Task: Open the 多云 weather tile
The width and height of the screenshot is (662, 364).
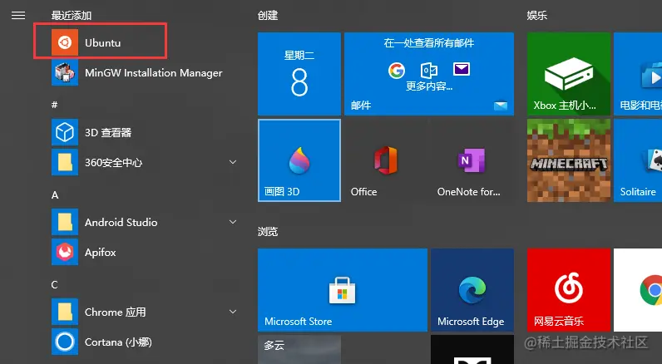Action: [299, 350]
